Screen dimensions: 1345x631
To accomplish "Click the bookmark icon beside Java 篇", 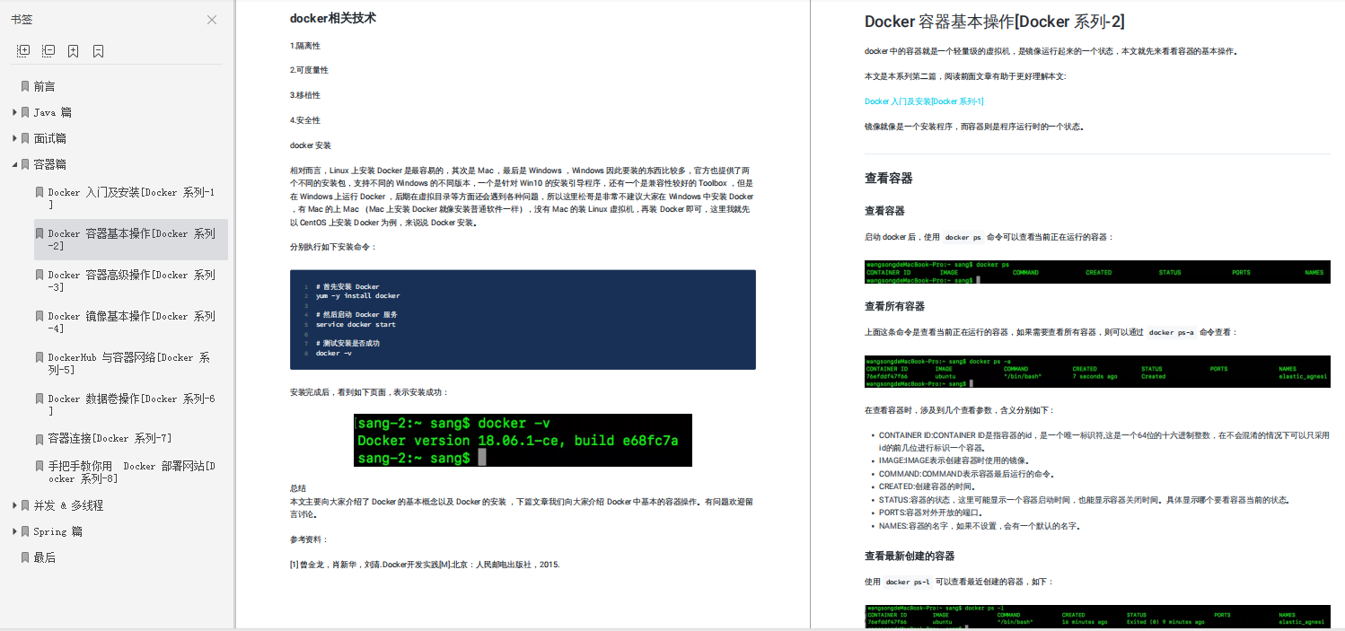I will point(25,112).
